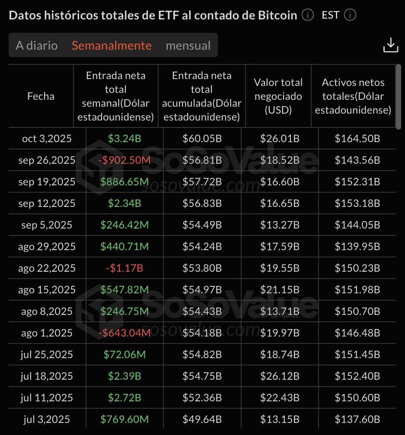Click the $164.50B total net assets cell
The image size is (405, 435).
tap(357, 139)
